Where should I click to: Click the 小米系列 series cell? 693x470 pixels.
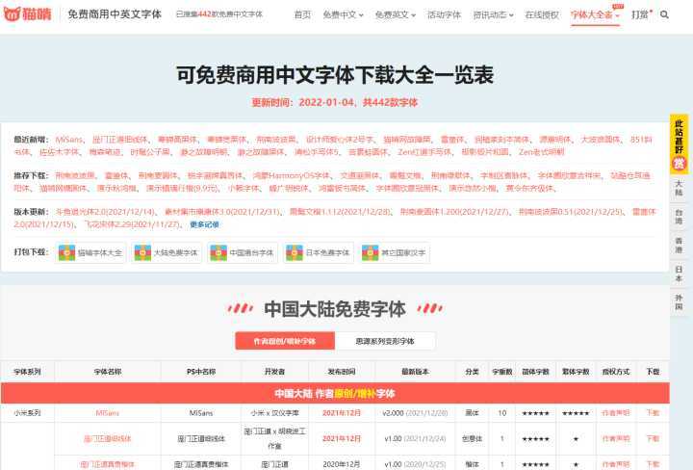[x=27, y=413]
